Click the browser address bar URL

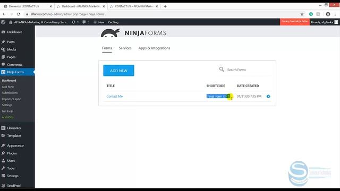tap(67, 14)
